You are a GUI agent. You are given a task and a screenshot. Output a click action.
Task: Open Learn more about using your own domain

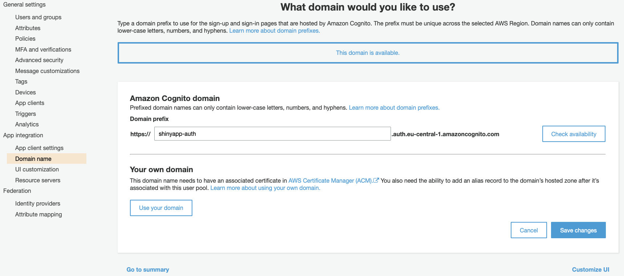(265, 188)
